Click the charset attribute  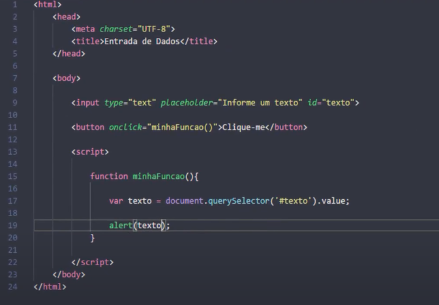pos(116,29)
